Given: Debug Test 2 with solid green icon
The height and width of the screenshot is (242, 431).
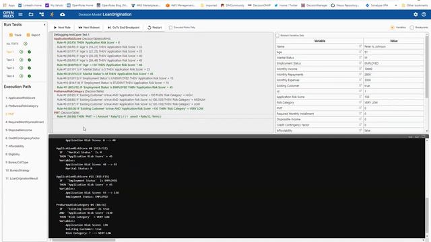Looking at the screenshot, I should coord(29,60).
